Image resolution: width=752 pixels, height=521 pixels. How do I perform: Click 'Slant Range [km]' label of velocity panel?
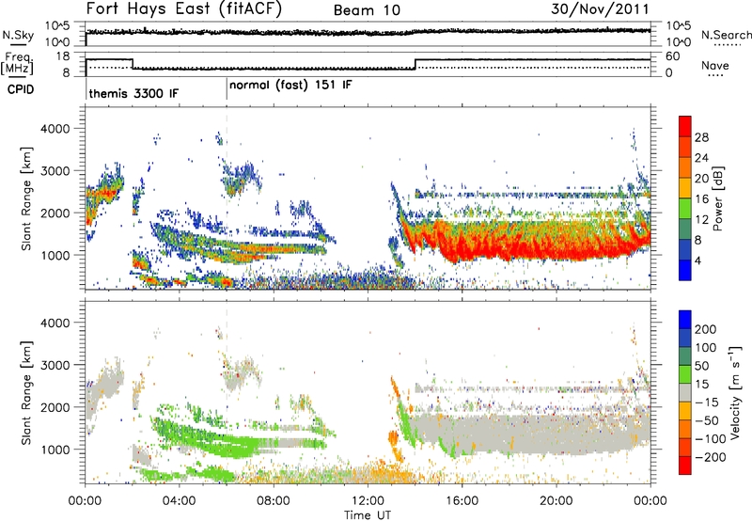[26, 393]
